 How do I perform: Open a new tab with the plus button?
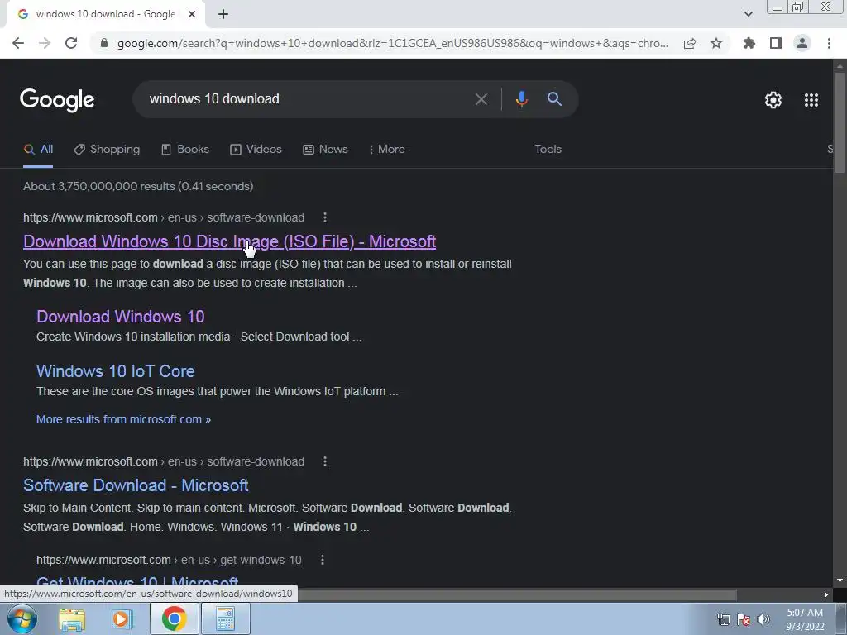coord(223,14)
